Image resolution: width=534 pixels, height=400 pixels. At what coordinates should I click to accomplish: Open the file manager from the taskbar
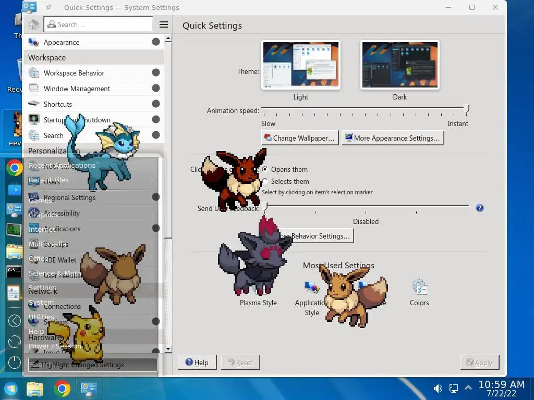coord(35,389)
